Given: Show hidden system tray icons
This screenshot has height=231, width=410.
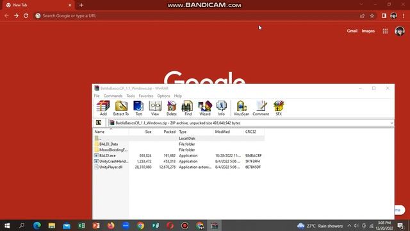Looking at the screenshot, I should [x=349, y=225].
